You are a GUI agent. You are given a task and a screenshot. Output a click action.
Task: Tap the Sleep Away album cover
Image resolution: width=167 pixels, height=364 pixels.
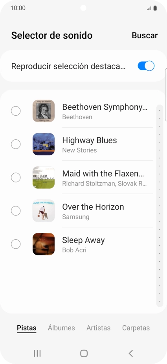[44, 244]
